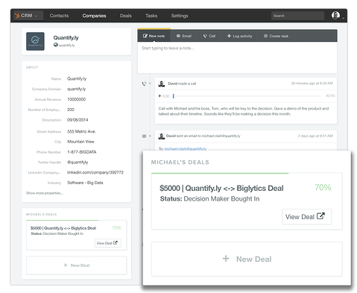Viewport: 357px width, 293px height.
Task: Click the call recording progress slider
Action: 247,95
